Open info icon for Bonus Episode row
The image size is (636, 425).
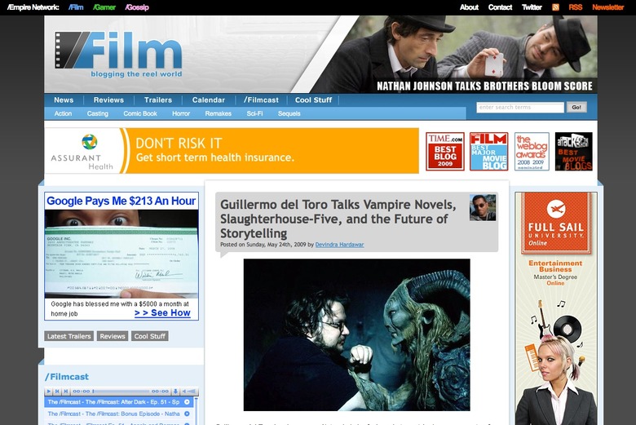(187, 414)
